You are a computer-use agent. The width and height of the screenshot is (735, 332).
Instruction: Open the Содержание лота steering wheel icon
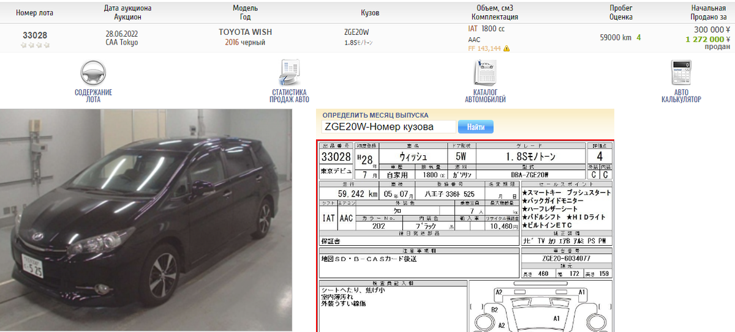[93, 73]
